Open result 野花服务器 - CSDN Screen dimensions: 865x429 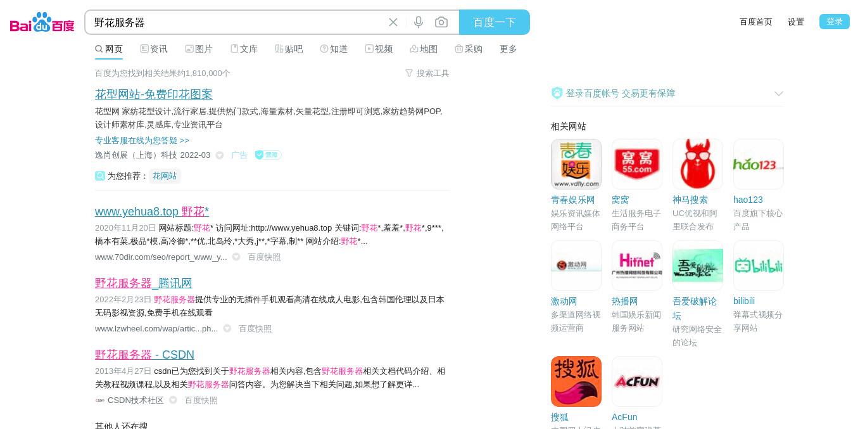pyautogui.click(x=144, y=355)
